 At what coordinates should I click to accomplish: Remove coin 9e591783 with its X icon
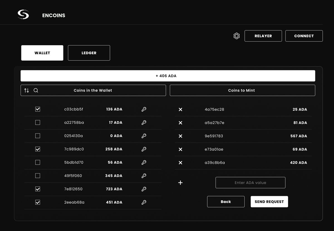coord(180,136)
